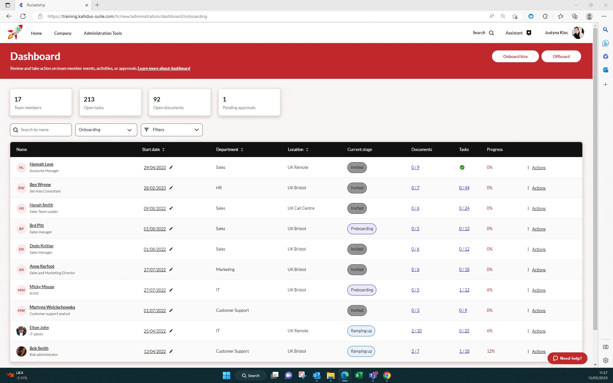The width and height of the screenshot is (613, 383).
Task: Open Microsoft 365 from the Edge sidebar
Action: 605,56
